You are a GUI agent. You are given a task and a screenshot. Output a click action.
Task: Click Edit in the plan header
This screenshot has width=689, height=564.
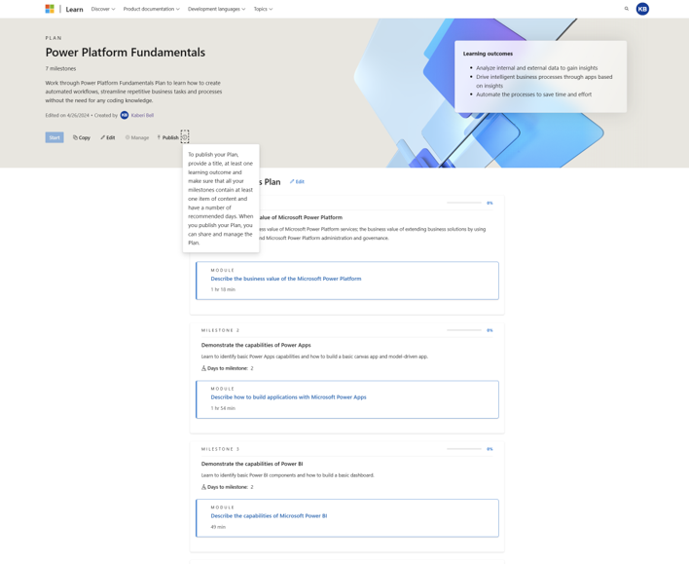[x=108, y=137]
